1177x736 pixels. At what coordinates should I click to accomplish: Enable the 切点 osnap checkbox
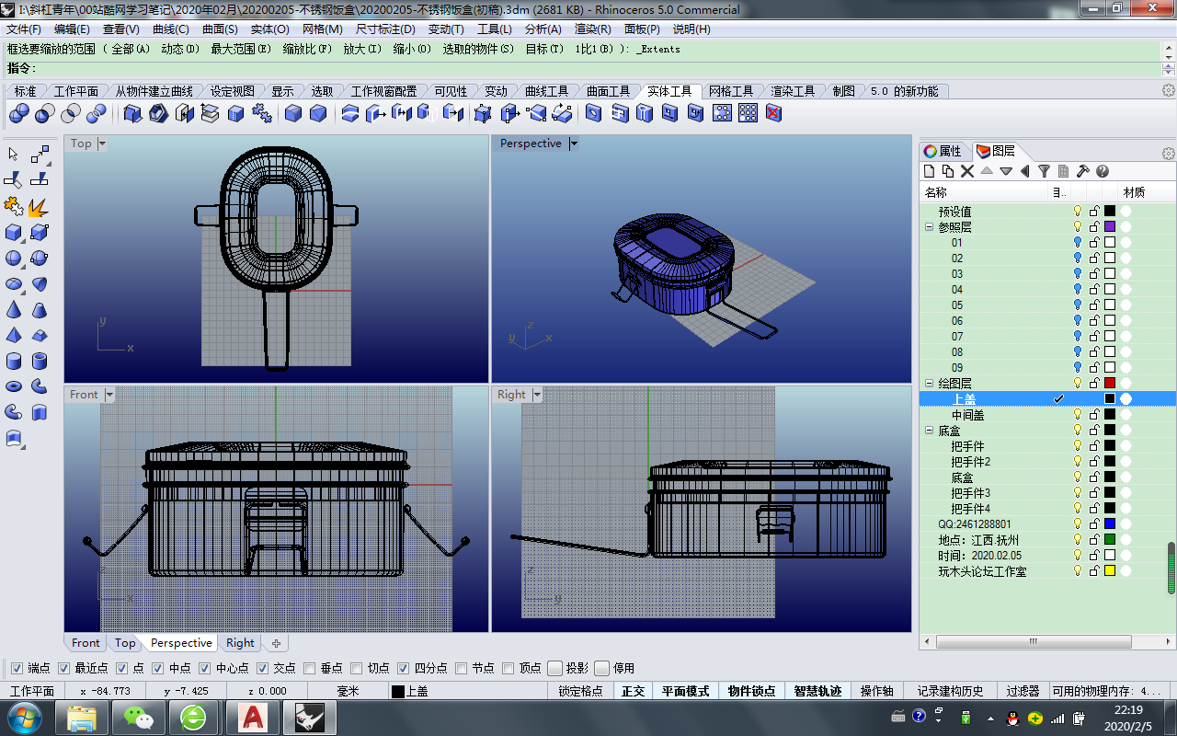(x=357, y=668)
